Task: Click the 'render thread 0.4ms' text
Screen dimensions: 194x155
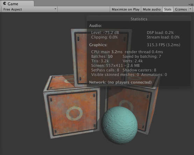Action: [144, 52]
